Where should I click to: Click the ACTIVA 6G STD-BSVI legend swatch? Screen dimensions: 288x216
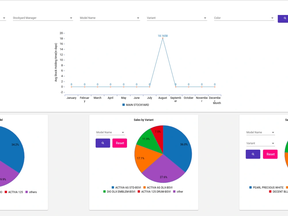113,187
